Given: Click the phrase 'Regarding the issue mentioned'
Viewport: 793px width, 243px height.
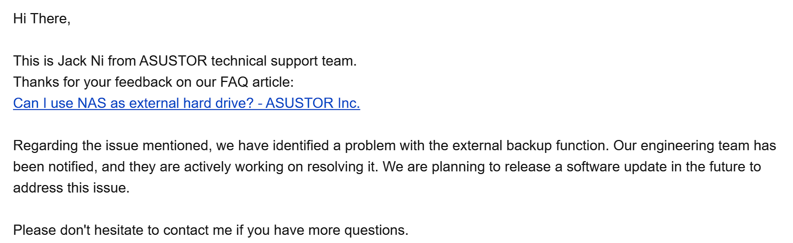Looking at the screenshot, I should 110,146.
